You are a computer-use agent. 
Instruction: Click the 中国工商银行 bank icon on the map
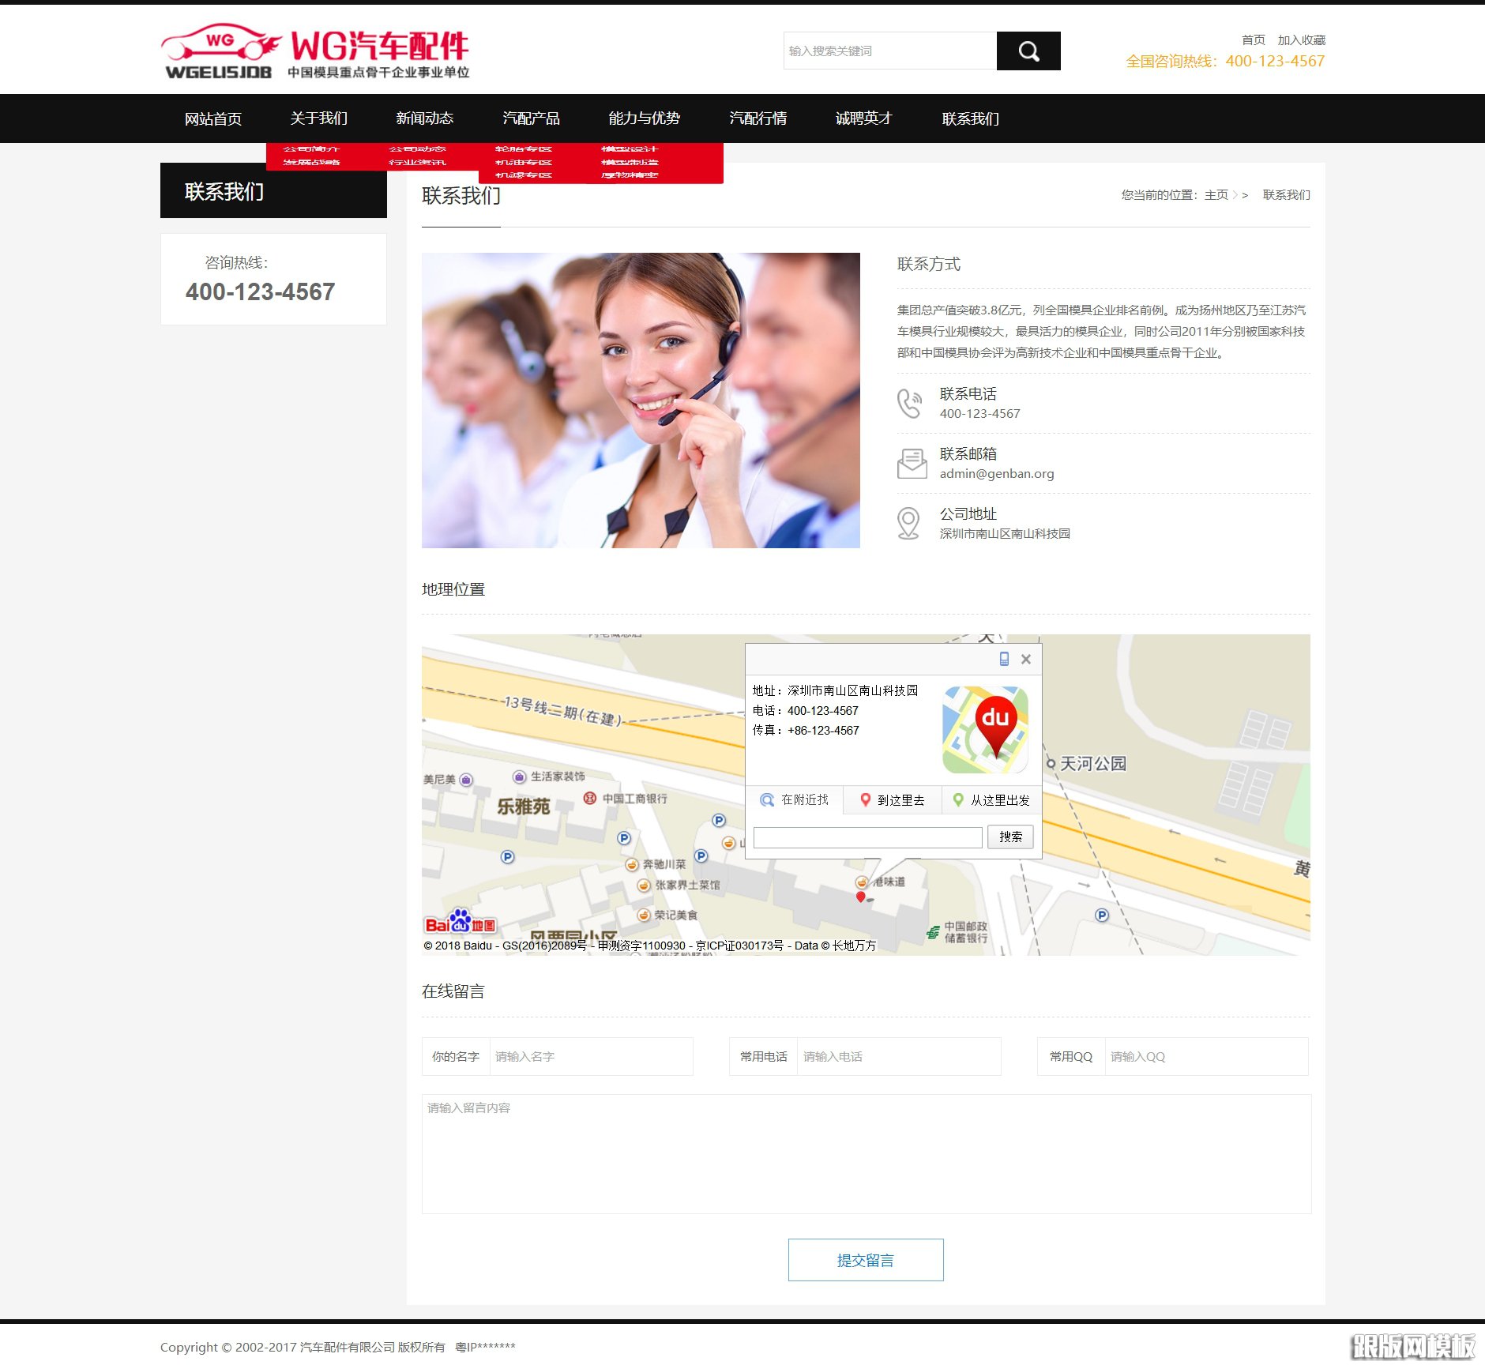pyautogui.click(x=590, y=798)
